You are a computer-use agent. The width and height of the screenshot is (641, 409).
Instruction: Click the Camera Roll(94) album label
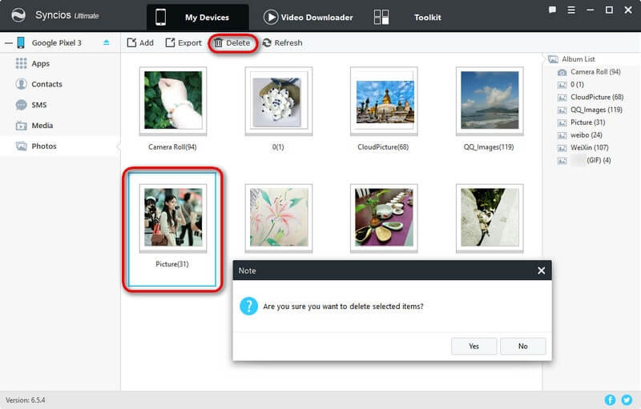pos(172,147)
